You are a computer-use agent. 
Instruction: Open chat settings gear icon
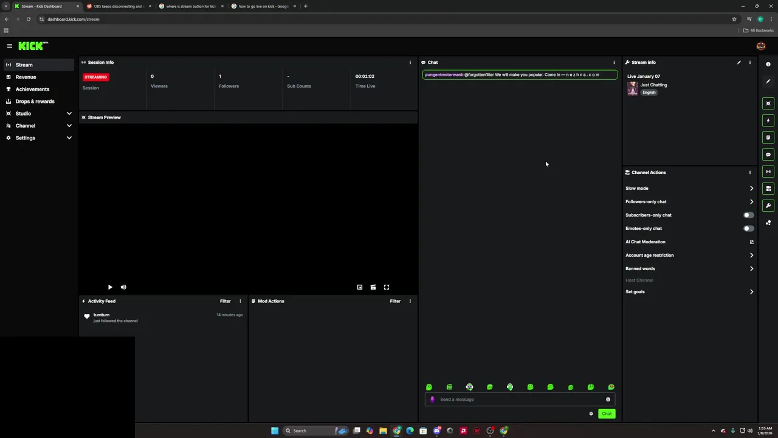[x=591, y=414]
